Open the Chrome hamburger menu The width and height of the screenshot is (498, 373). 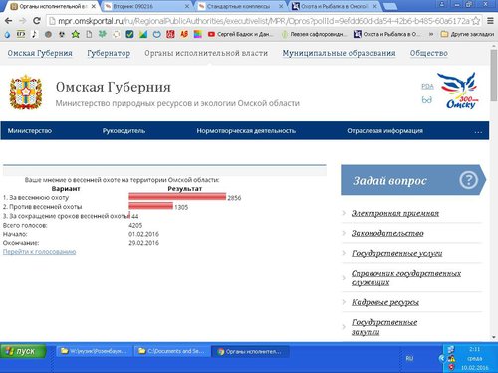[490, 21]
